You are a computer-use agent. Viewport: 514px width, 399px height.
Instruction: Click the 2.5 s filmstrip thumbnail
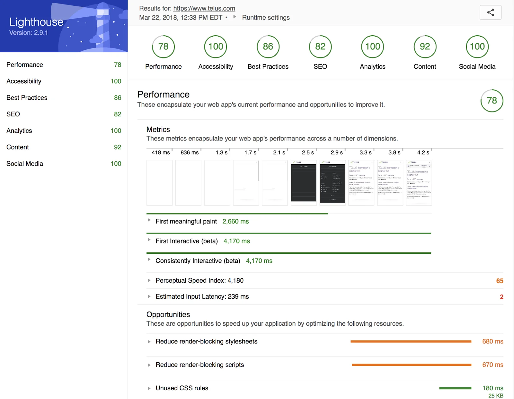[x=304, y=183]
